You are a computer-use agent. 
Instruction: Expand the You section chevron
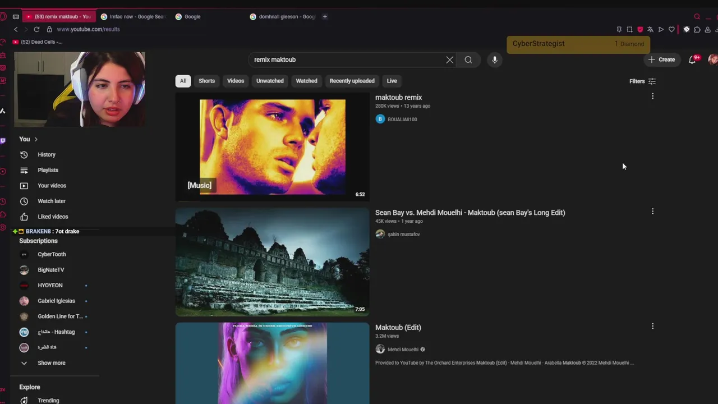coord(36,139)
